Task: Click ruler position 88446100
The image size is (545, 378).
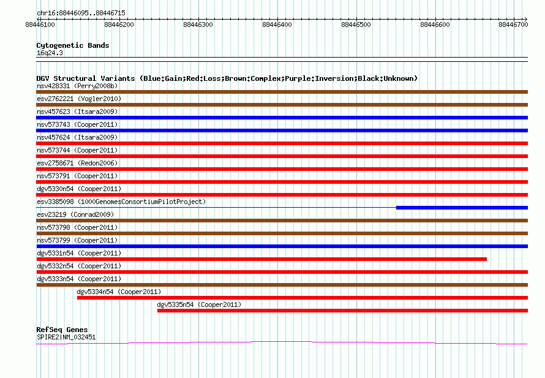Action: (40, 25)
